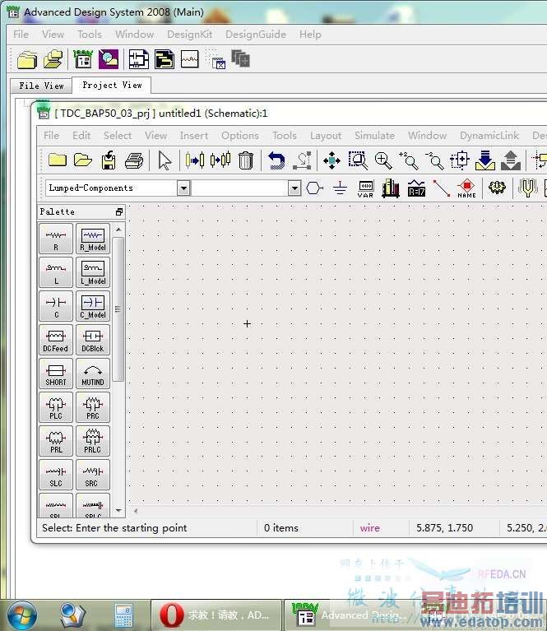The width and height of the screenshot is (547, 631).
Task: Open Insert menu in schematic window
Action: [194, 136]
